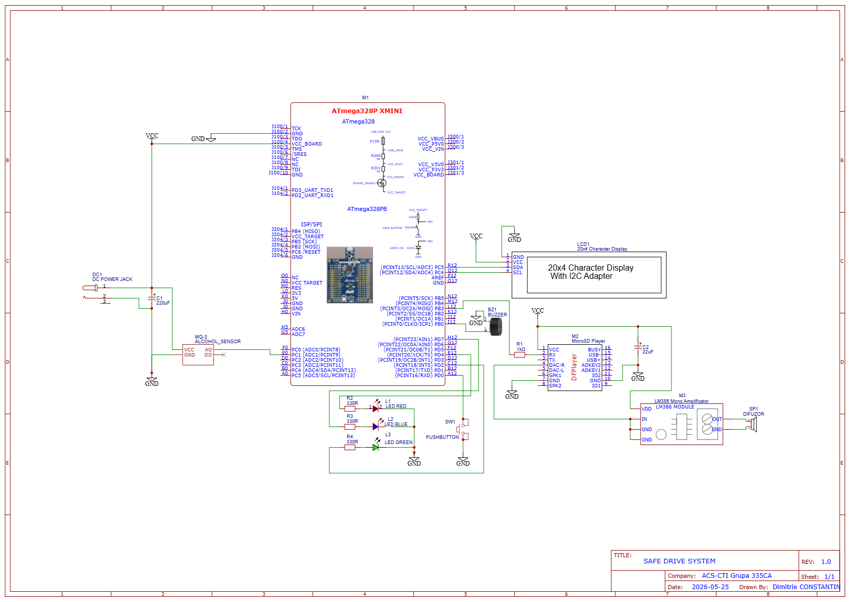850x602 pixels.
Task: Click the no-connect X on sensor DO pin
Action: click(223, 355)
